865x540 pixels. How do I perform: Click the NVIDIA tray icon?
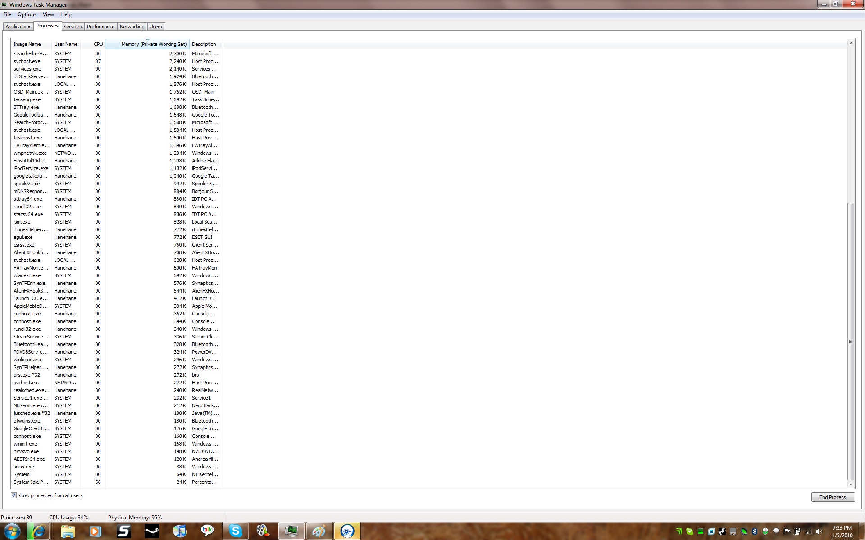(678, 531)
